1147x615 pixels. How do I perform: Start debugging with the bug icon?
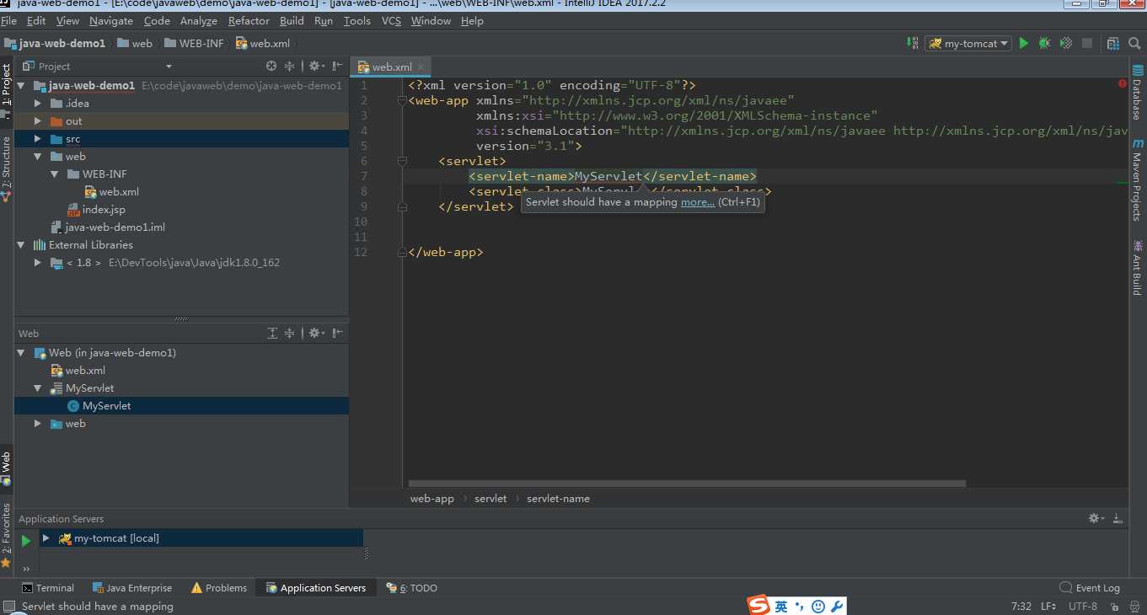coord(1045,43)
